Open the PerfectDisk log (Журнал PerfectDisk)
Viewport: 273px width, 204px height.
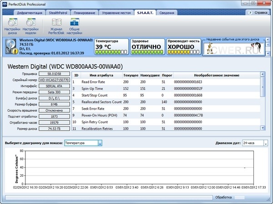(56, 26)
